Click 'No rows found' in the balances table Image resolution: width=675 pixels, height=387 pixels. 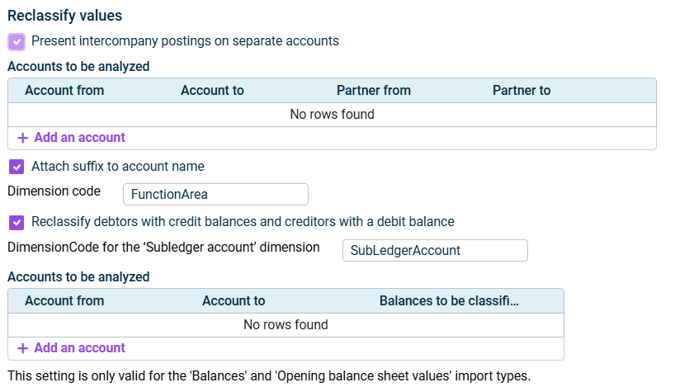[x=286, y=325]
